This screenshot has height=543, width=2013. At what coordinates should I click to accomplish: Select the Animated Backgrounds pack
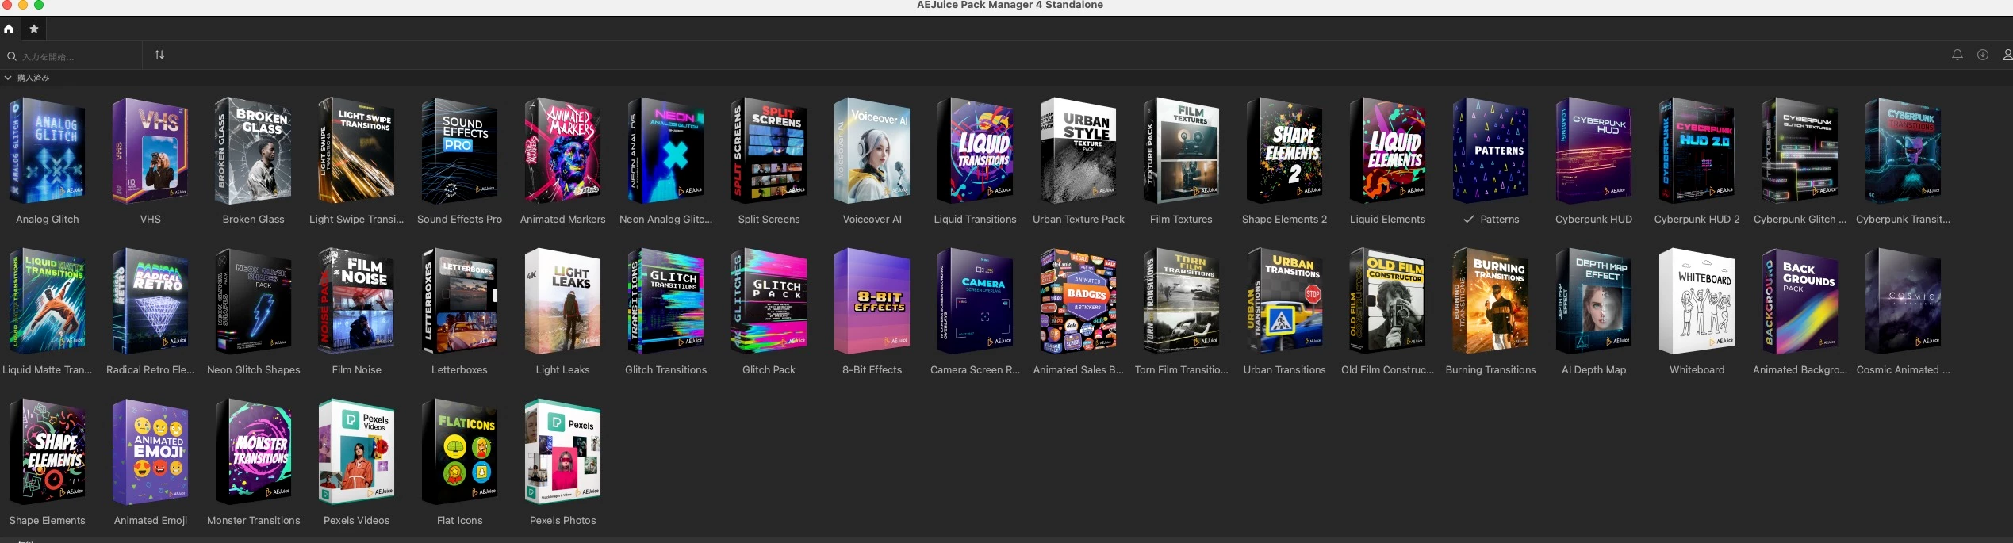1800,301
